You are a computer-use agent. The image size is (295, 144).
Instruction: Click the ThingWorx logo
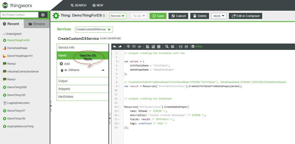coord(17,5)
